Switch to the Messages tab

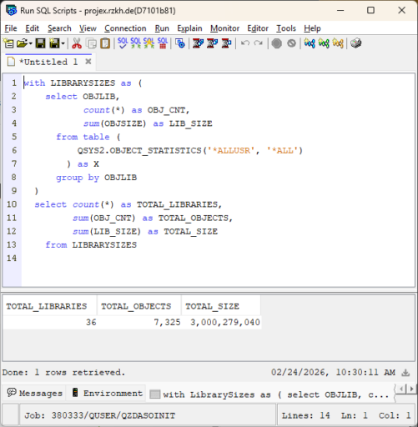[35, 393]
